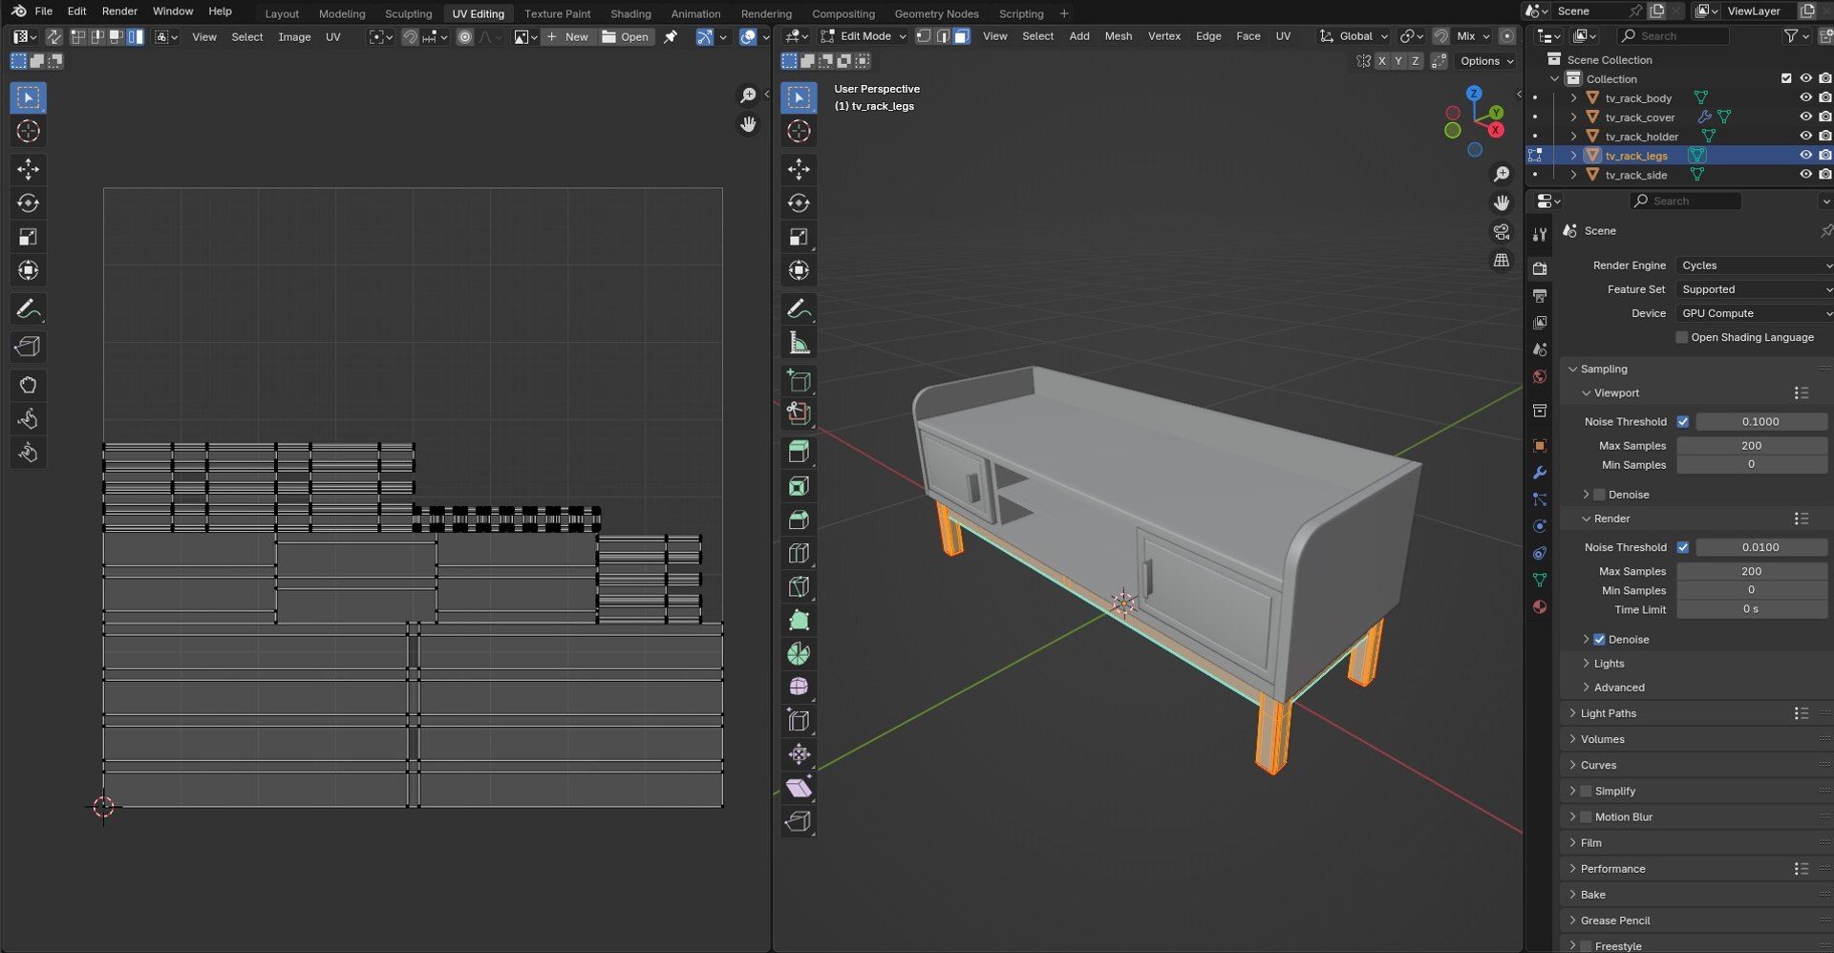The height and width of the screenshot is (953, 1834).
Task: Click the outliner Search field
Action: [1674, 35]
